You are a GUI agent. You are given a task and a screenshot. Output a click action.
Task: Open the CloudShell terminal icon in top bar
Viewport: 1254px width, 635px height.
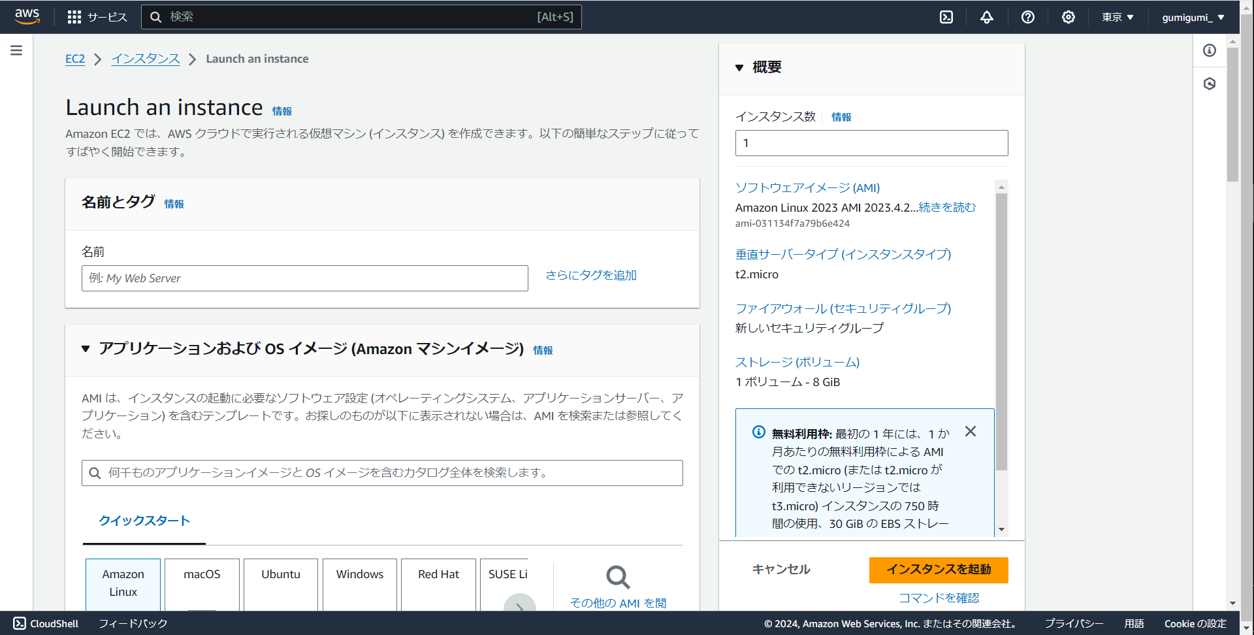946,16
